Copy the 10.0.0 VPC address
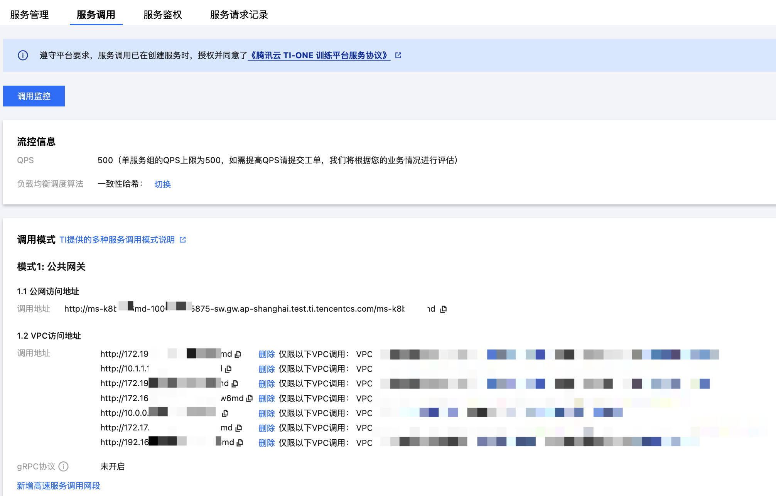This screenshot has width=776, height=496. pyautogui.click(x=225, y=413)
